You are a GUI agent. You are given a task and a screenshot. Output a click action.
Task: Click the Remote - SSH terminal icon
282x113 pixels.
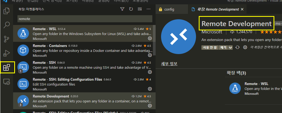(23, 67)
